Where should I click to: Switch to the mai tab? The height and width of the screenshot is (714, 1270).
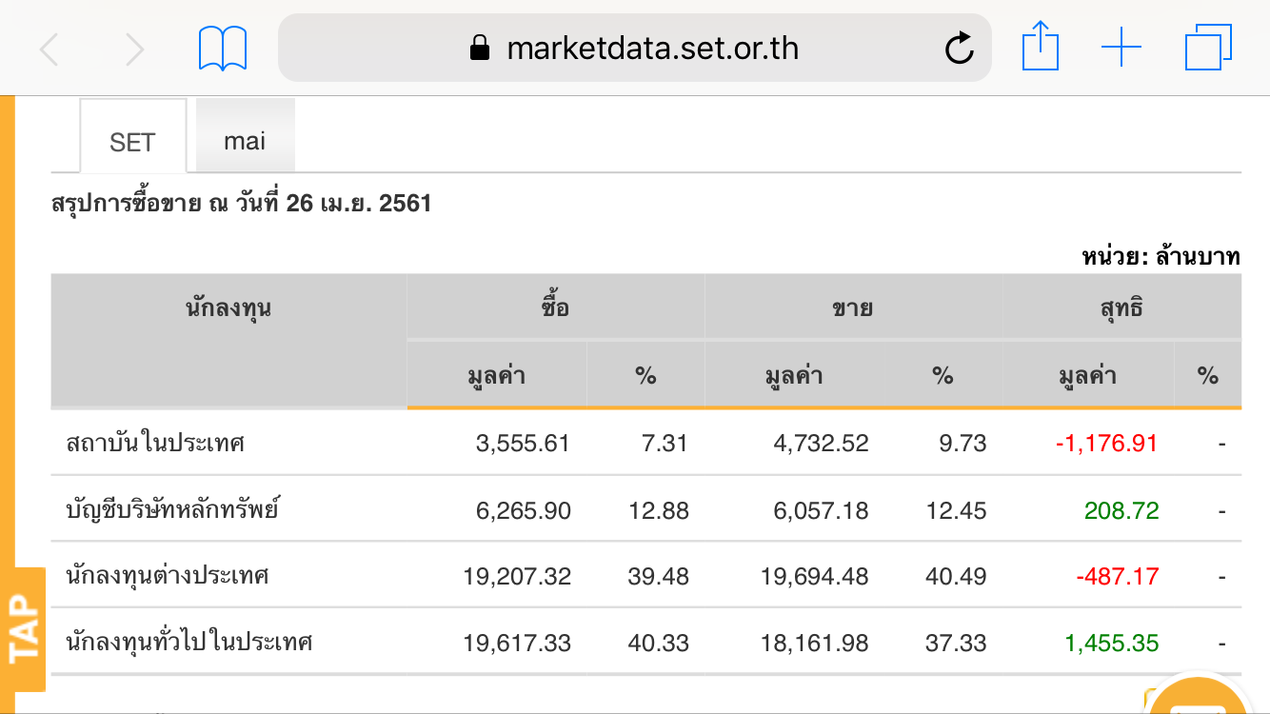coord(245,141)
